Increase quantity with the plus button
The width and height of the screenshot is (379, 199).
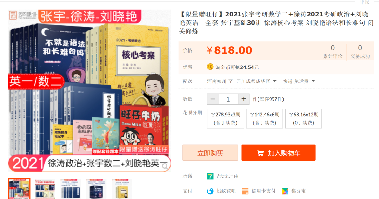(244, 99)
